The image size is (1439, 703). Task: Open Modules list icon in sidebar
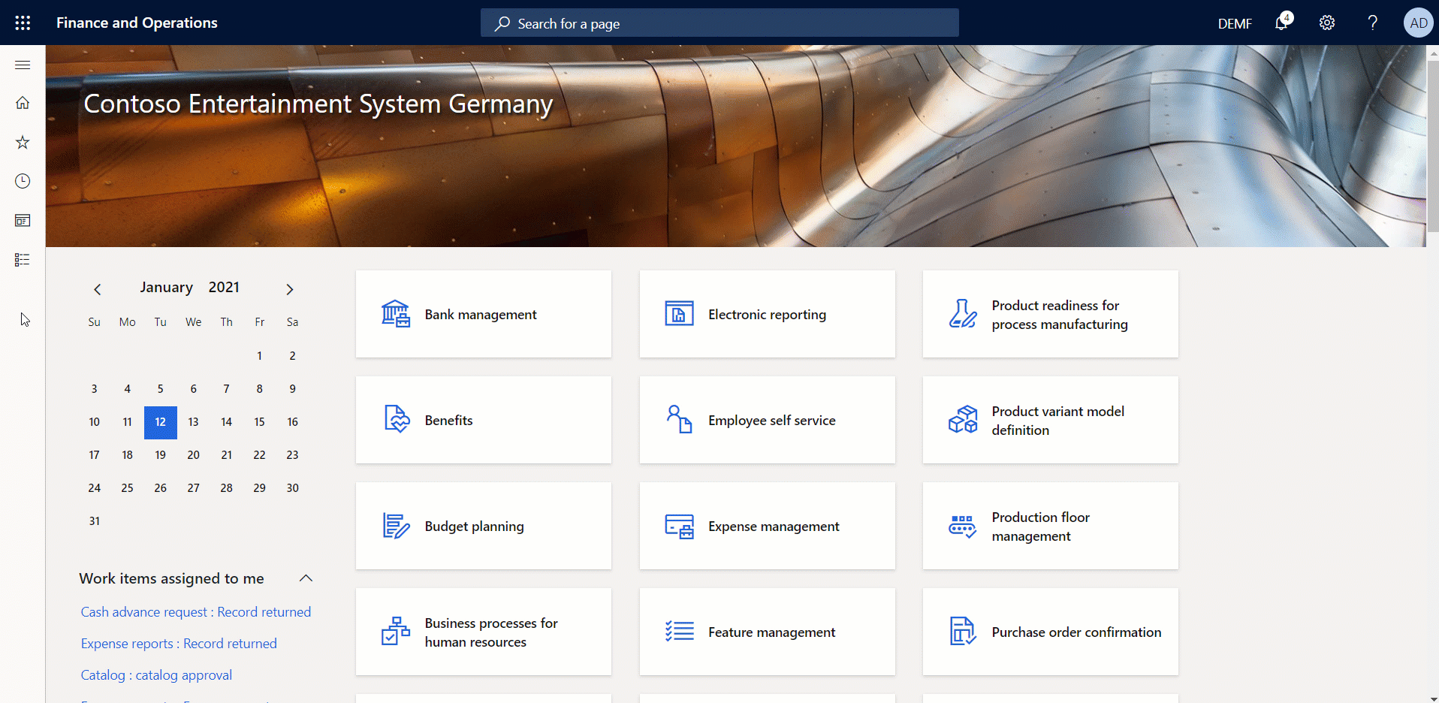(x=23, y=260)
